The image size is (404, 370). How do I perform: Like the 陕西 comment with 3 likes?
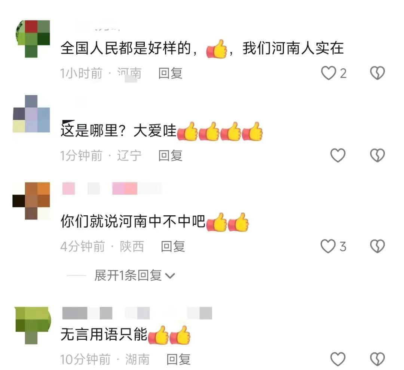coord(328,246)
